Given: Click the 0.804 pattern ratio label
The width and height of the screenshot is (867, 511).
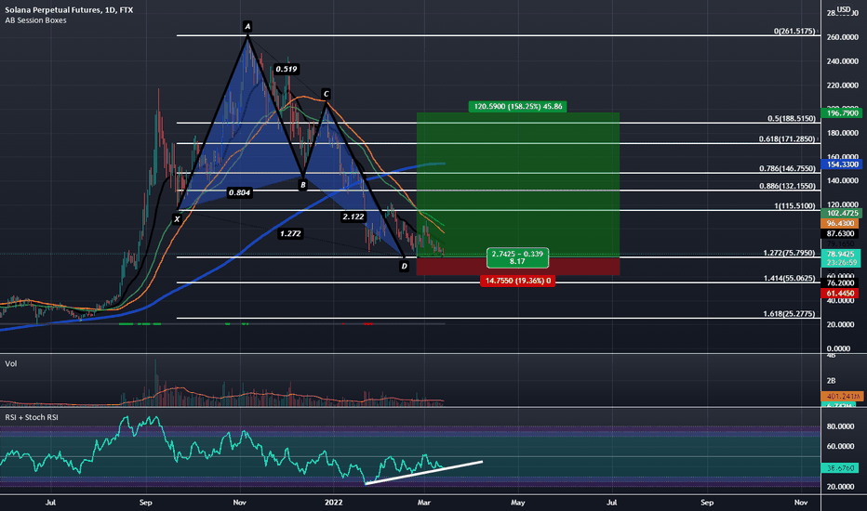Looking at the screenshot, I should (239, 193).
